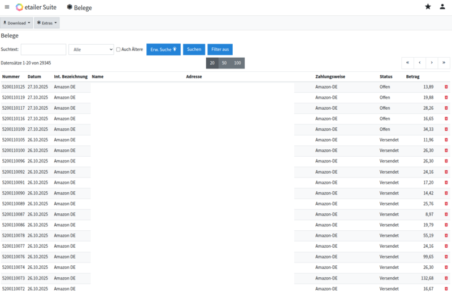Click red icon for document 5200110073
452x297 pixels.
(446, 278)
